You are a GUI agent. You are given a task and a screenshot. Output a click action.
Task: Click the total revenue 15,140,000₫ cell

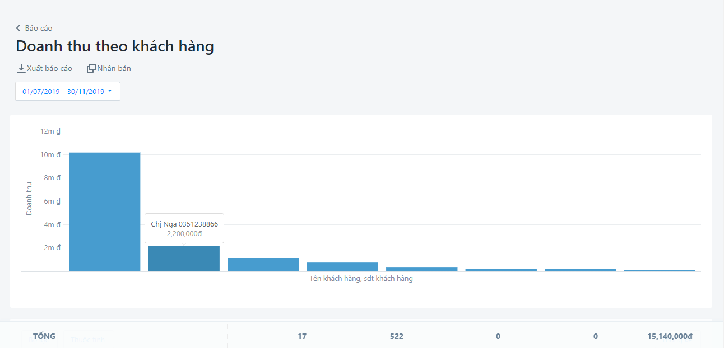(x=670, y=336)
